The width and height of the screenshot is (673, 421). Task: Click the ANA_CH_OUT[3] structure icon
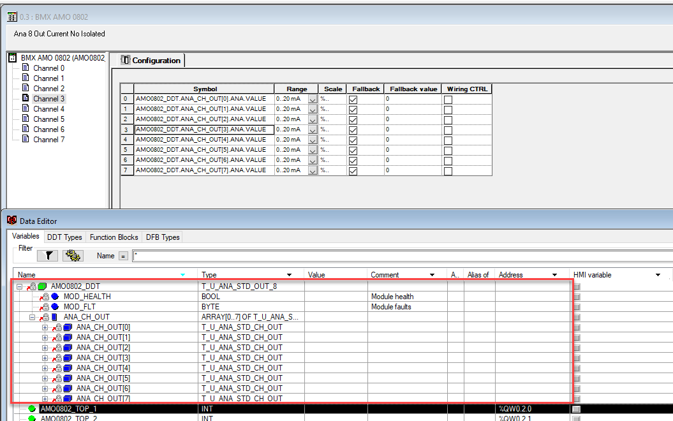click(x=68, y=357)
